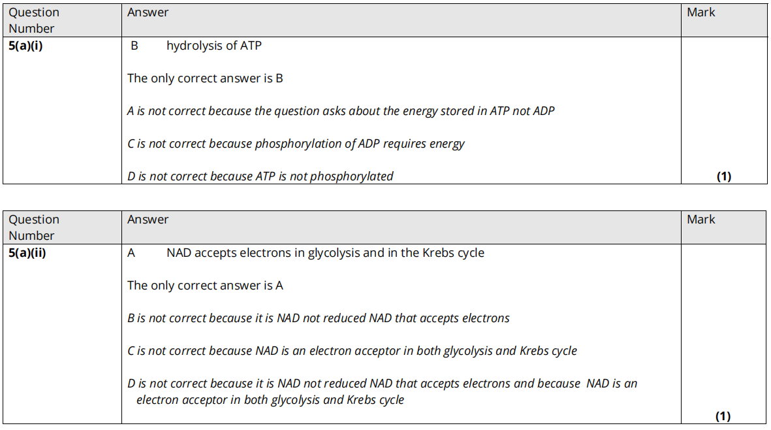This screenshot has width=771, height=430.
Task: Click the second table's "Mark" header
Action: (700, 220)
